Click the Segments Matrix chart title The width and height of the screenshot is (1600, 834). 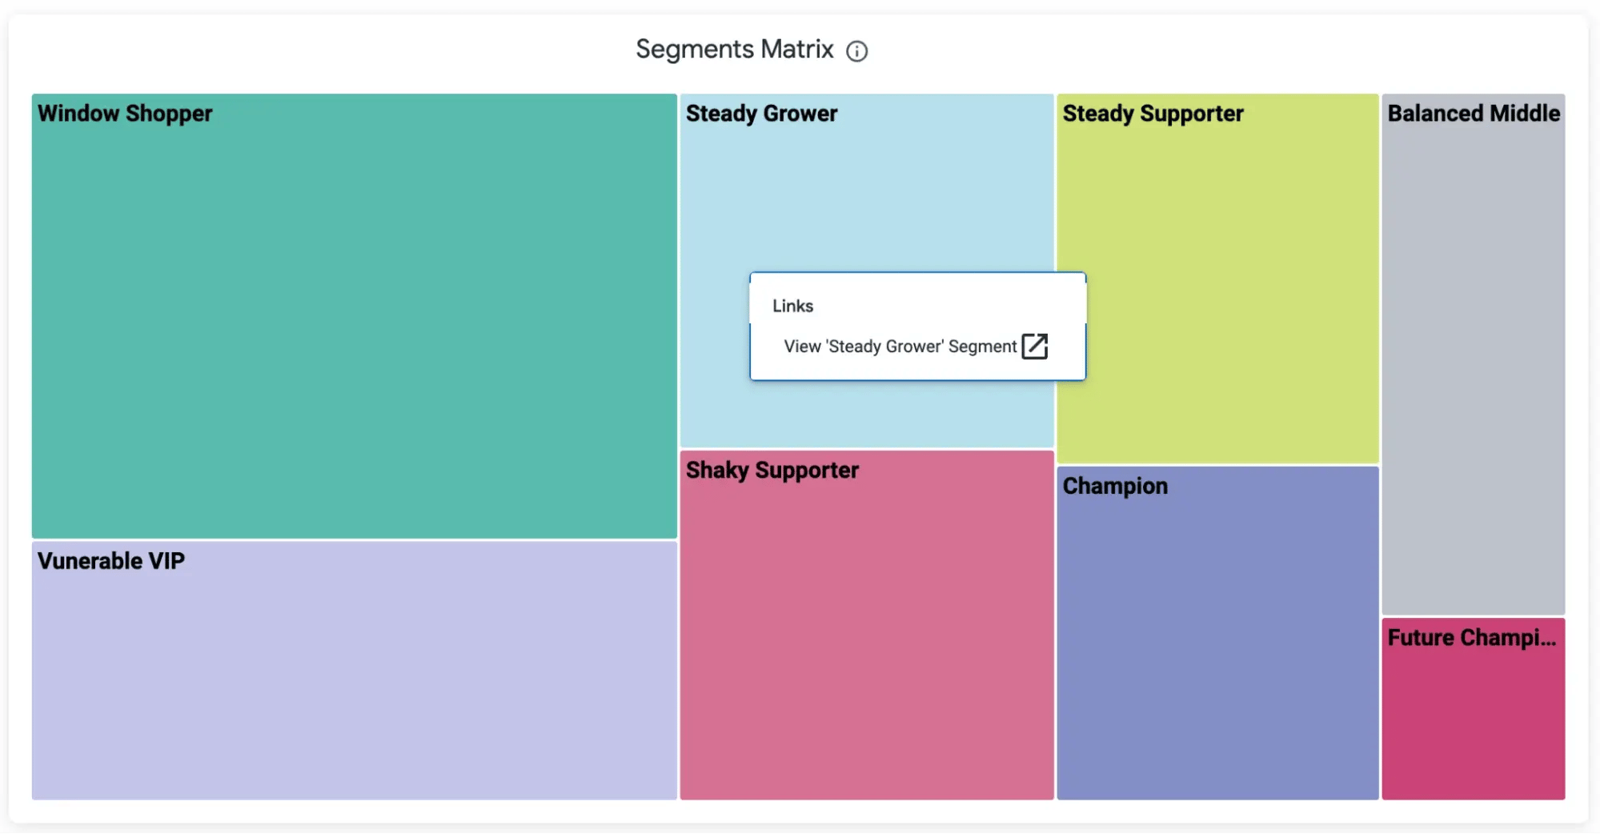click(x=734, y=49)
